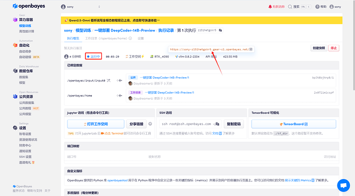Click the 复制密码 button
Image resolution: width=355 pixels, height=196 pixels.
(234, 124)
